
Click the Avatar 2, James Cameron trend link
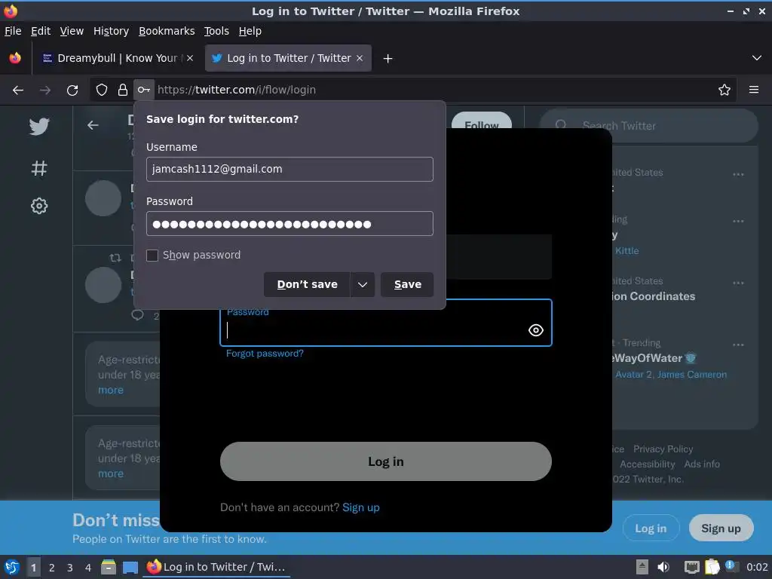click(671, 375)
